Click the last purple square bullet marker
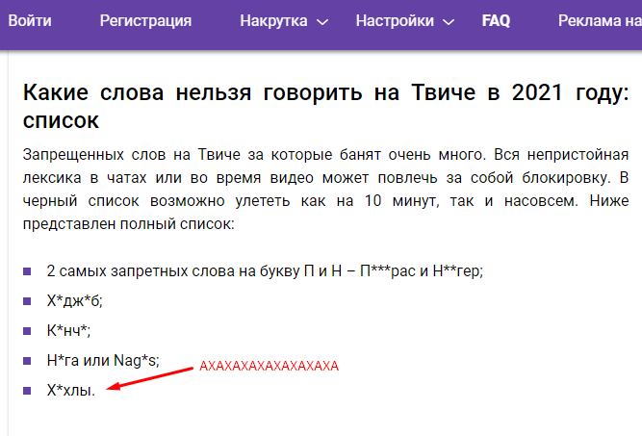 [27, 390]
